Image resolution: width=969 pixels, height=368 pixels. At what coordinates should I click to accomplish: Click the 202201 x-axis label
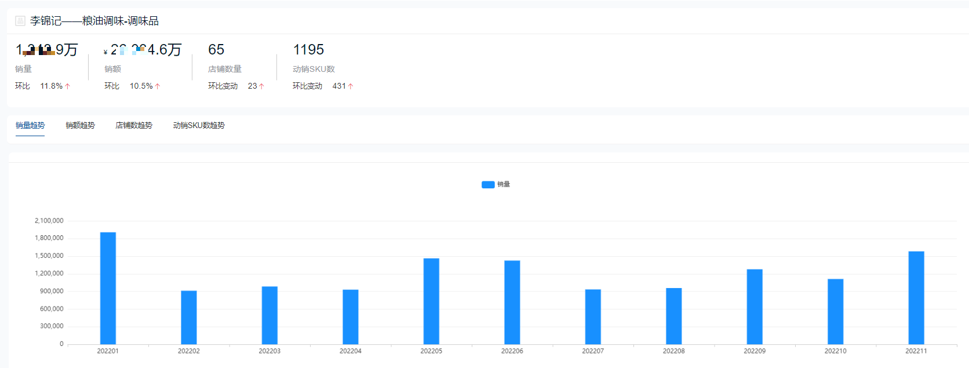tap(108, 351)
